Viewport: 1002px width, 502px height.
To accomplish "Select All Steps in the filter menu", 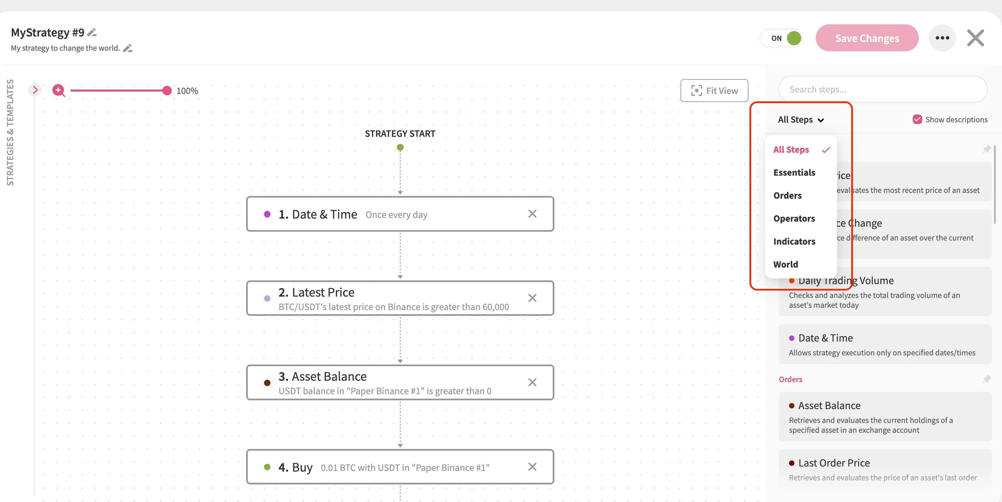I will pyautogui.click(x=801, y=150).
